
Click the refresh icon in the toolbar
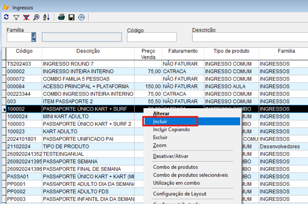click(x=6, y=17)
